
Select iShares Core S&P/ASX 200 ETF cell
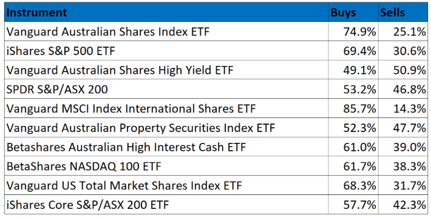point(166,205)
